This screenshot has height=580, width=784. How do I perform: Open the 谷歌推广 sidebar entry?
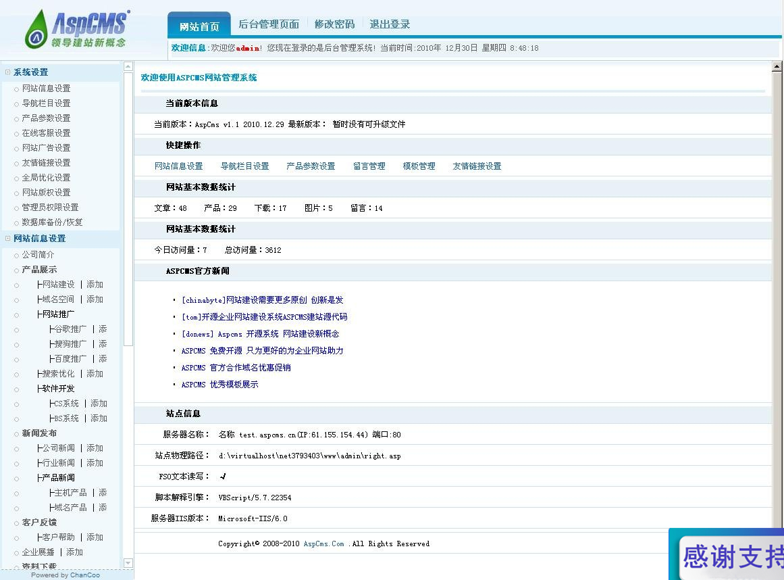(x=70, y=329)
